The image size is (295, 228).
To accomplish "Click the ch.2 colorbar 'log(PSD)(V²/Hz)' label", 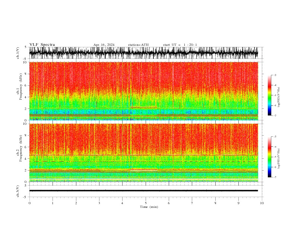I will (279, 158).
